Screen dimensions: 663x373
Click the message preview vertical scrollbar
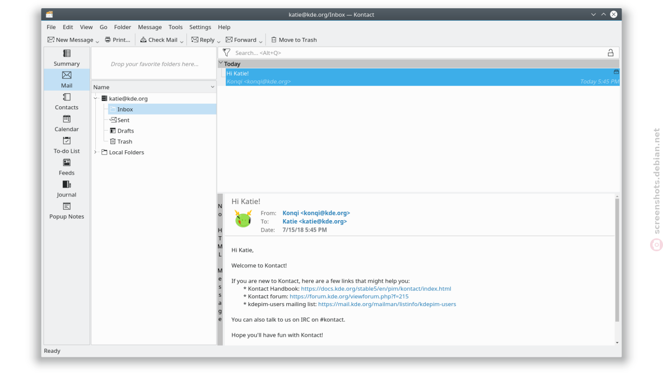(617, 260)
